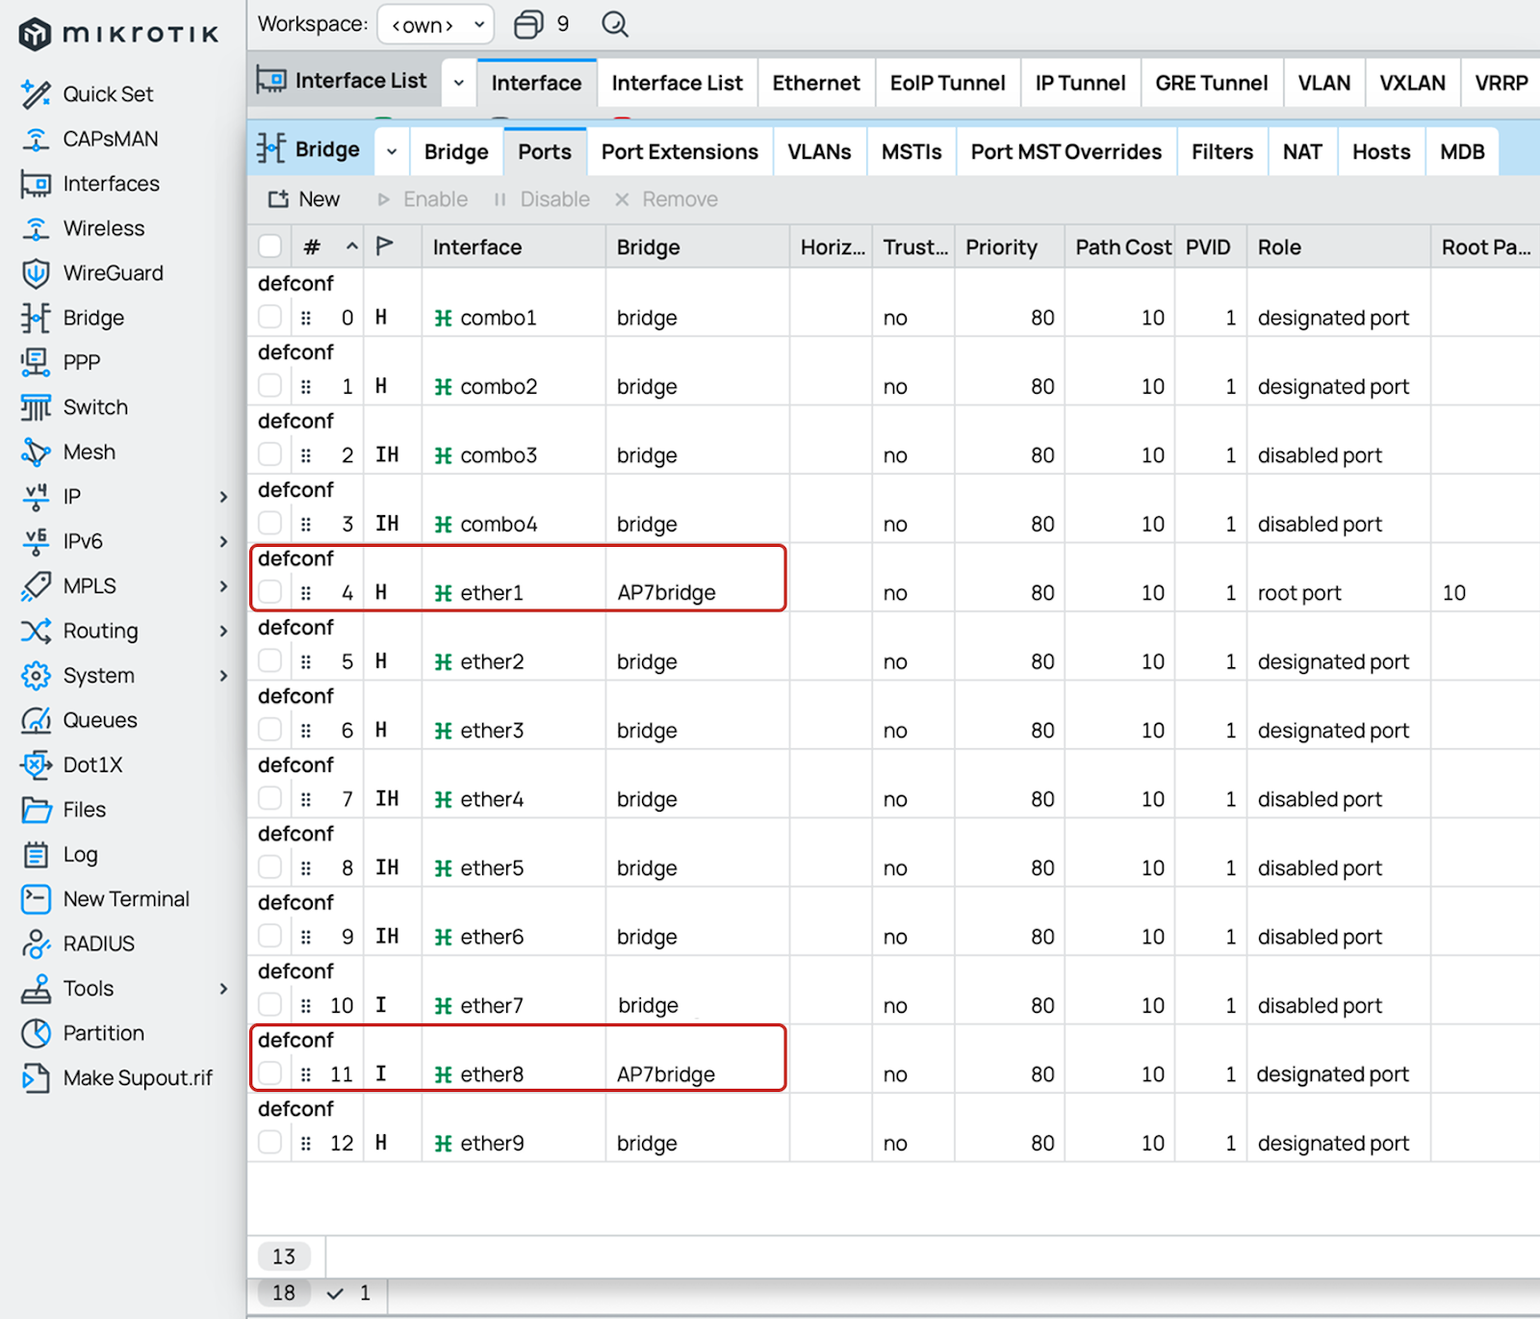Open the windows count icon showing 9
Screen dimensions: 1540x1319
tap(528, 24)
